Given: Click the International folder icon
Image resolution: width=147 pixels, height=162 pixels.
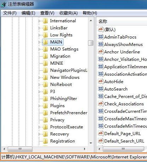Looking at the screenshot, I should coord(45,21).
